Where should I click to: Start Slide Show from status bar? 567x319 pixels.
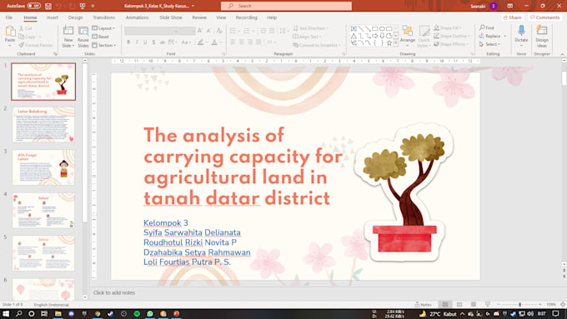[488, 305]
